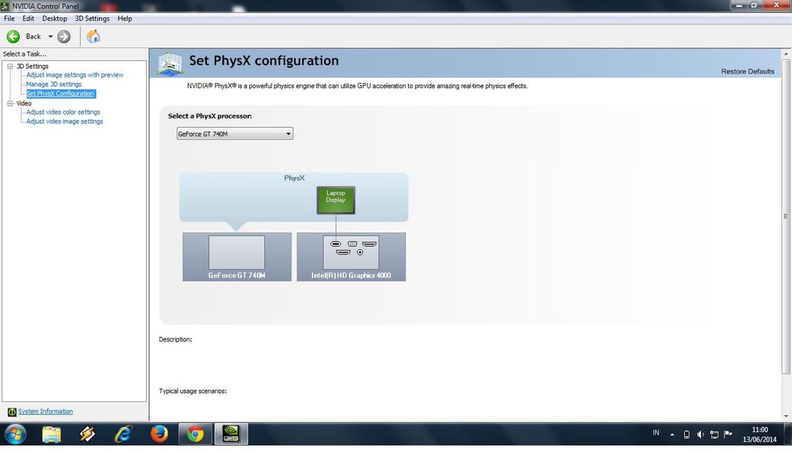Select Manage 3D settings task
Viewport: 792px width, 453px height.
click(54, 84)
